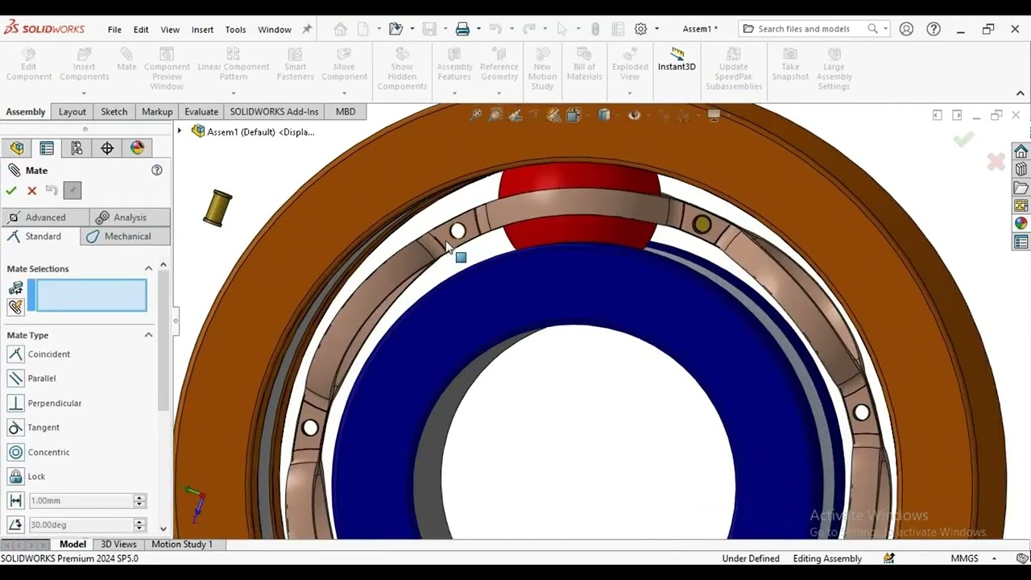This screenshot has height=580, width=1031.
Task: Pin the menu bar with the pushpin
Action: (307, 29)
